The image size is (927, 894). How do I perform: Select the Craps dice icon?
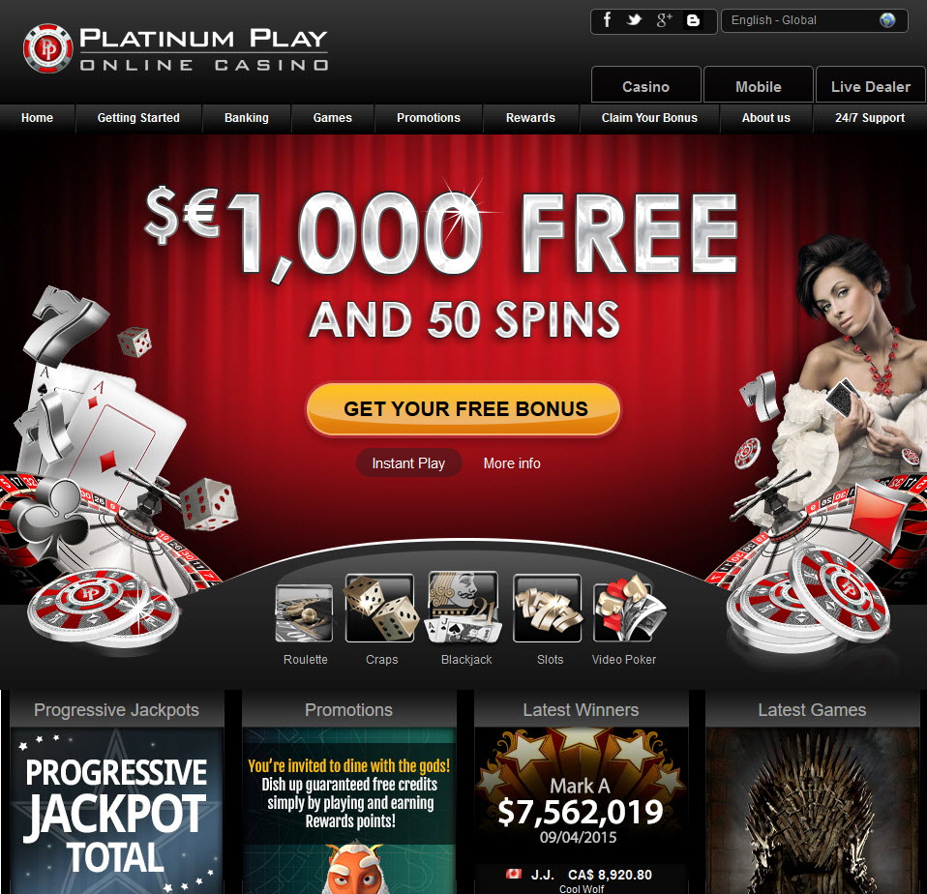click(379, 608)
